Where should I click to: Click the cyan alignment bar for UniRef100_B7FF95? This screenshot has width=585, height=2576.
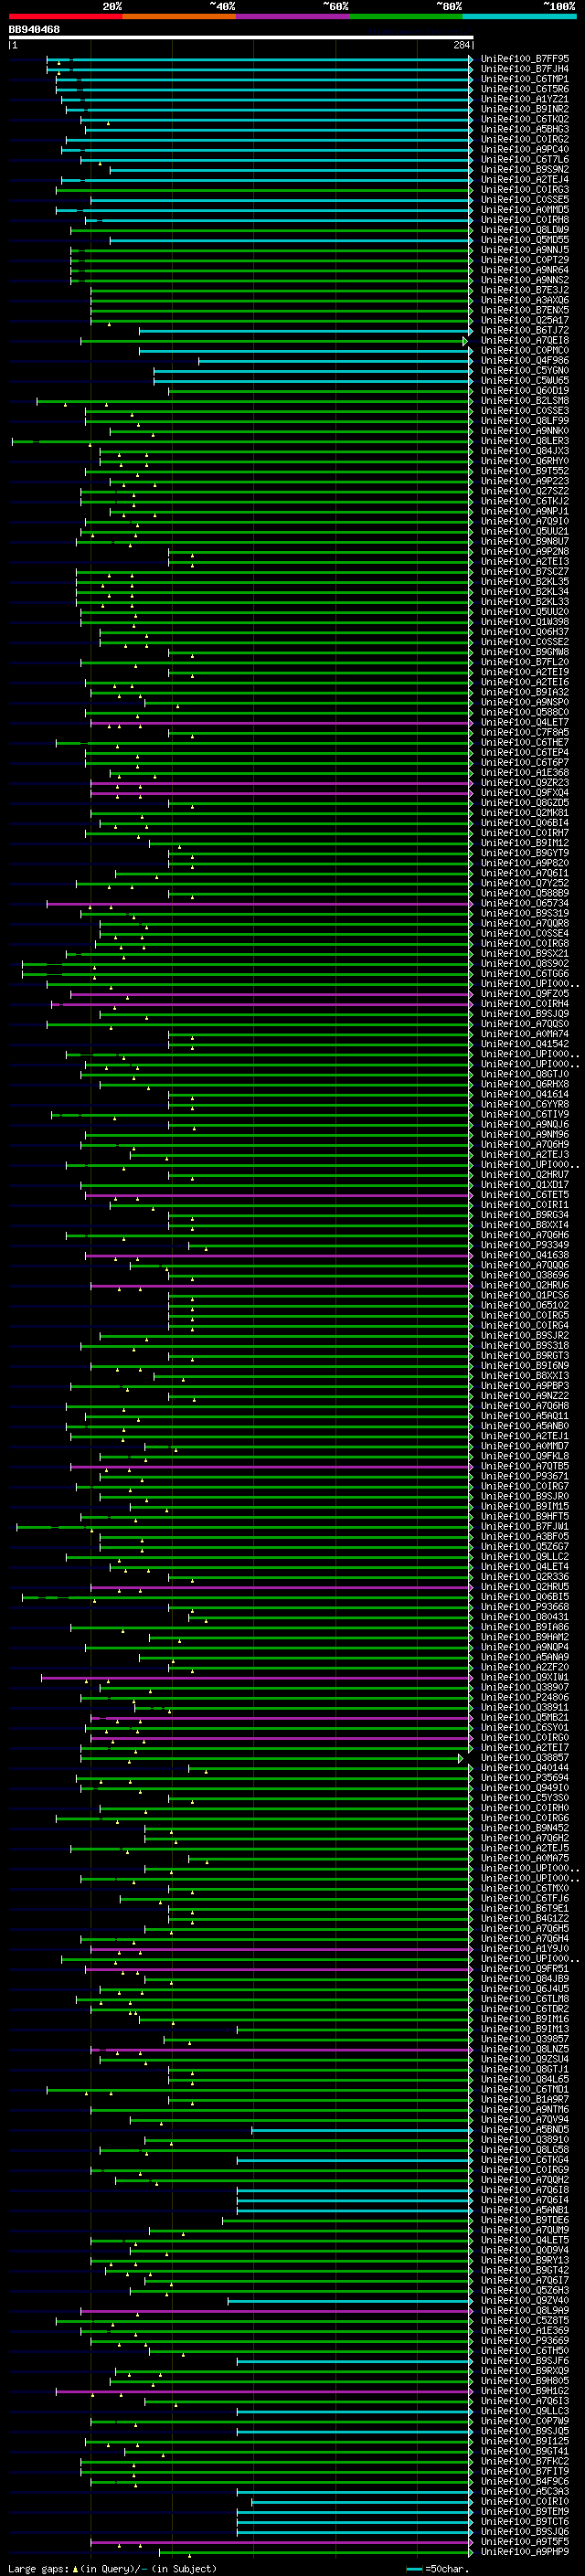click(x=260, y=59)
